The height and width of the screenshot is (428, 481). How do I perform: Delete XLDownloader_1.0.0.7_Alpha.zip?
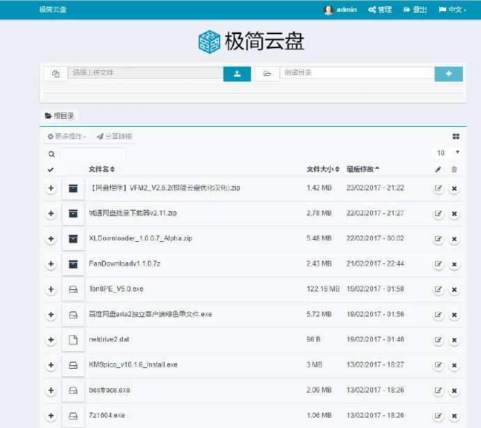[455, 238]
